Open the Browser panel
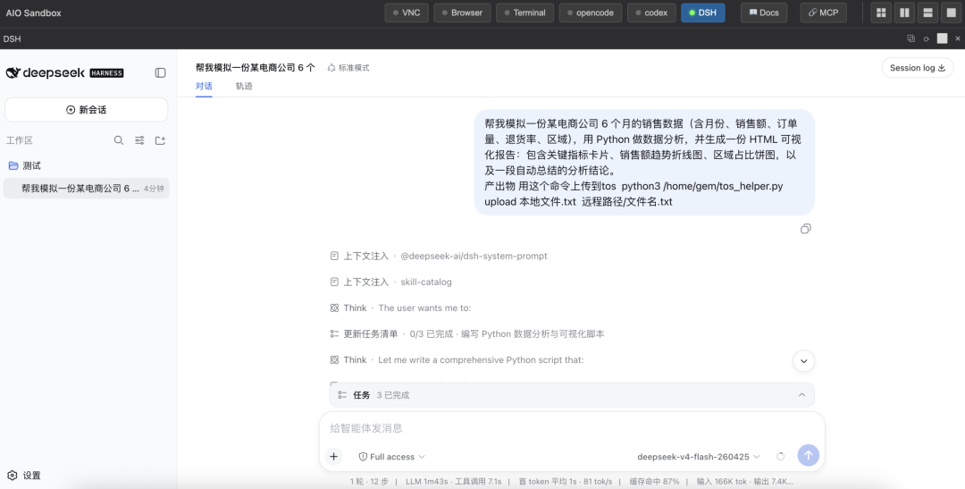Screen dimensions: 965x489 click(462, 13)
